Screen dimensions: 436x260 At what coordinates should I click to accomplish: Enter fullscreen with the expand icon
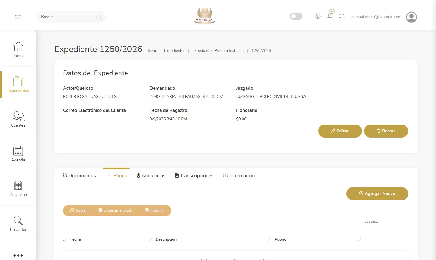coord(342,16)
